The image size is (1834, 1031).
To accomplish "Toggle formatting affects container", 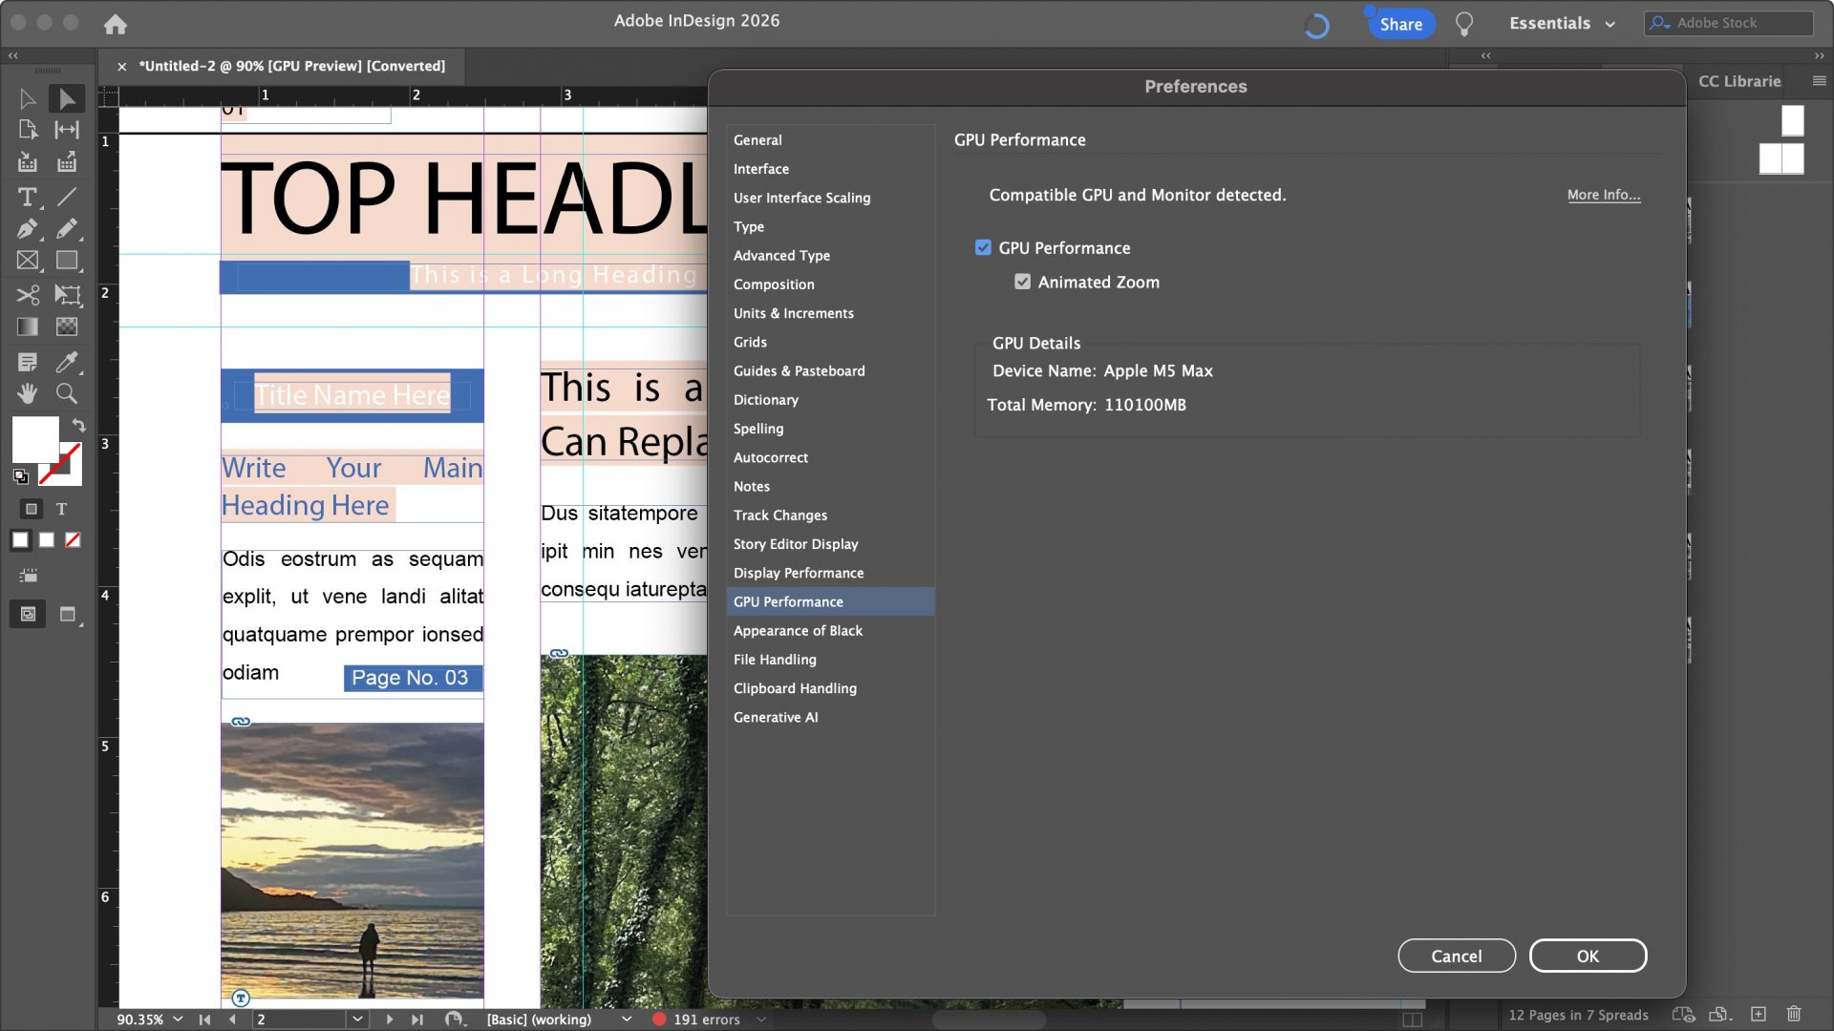I will pos(31,509).
